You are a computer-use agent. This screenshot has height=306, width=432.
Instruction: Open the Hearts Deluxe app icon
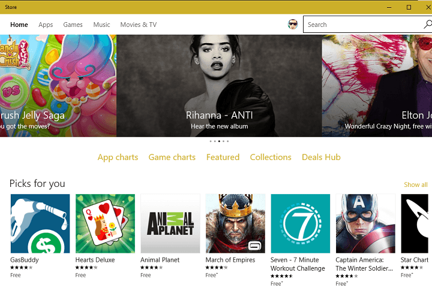[x=105, y=223]
